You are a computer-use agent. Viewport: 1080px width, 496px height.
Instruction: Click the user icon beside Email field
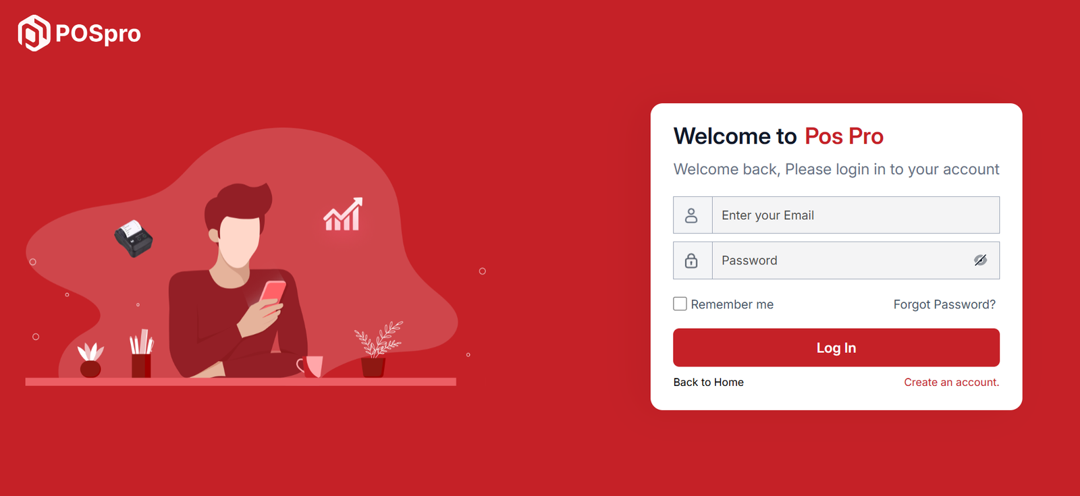point(691,215)
